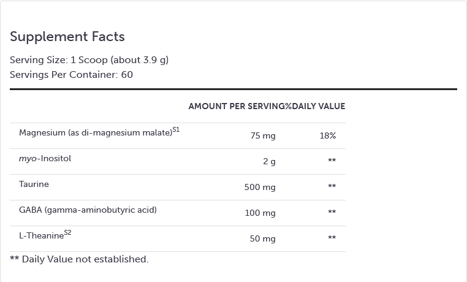Click the AMOUNT PER SERVING column header
The height and width of the screenshot is (282, 467).
(237, 106)
